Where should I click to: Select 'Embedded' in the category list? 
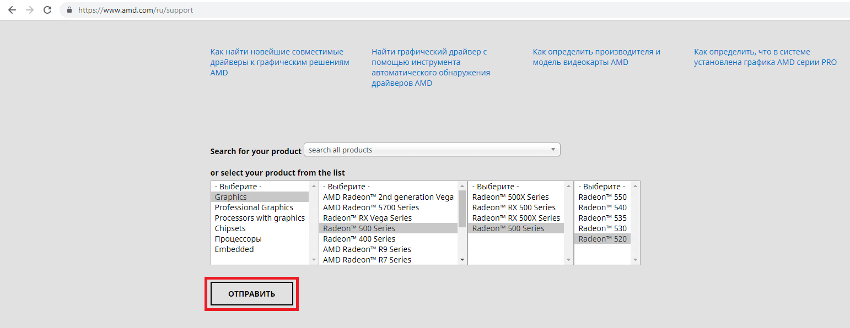260,249
